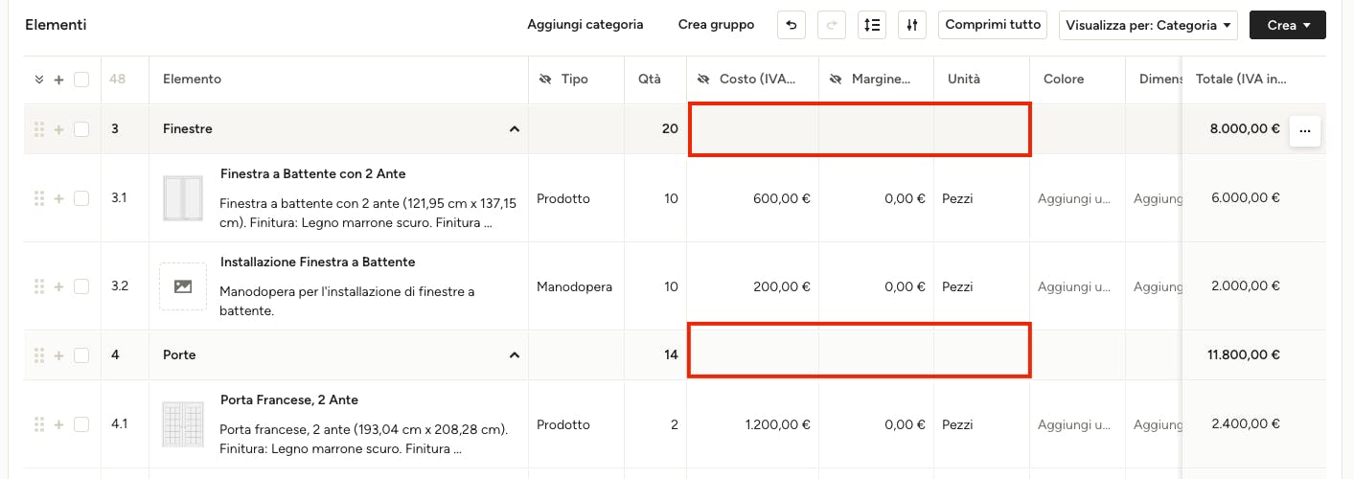The height and width of the screenshot is (479, 1354).
Task: Click the row height spacing icon
Action: 872,25
